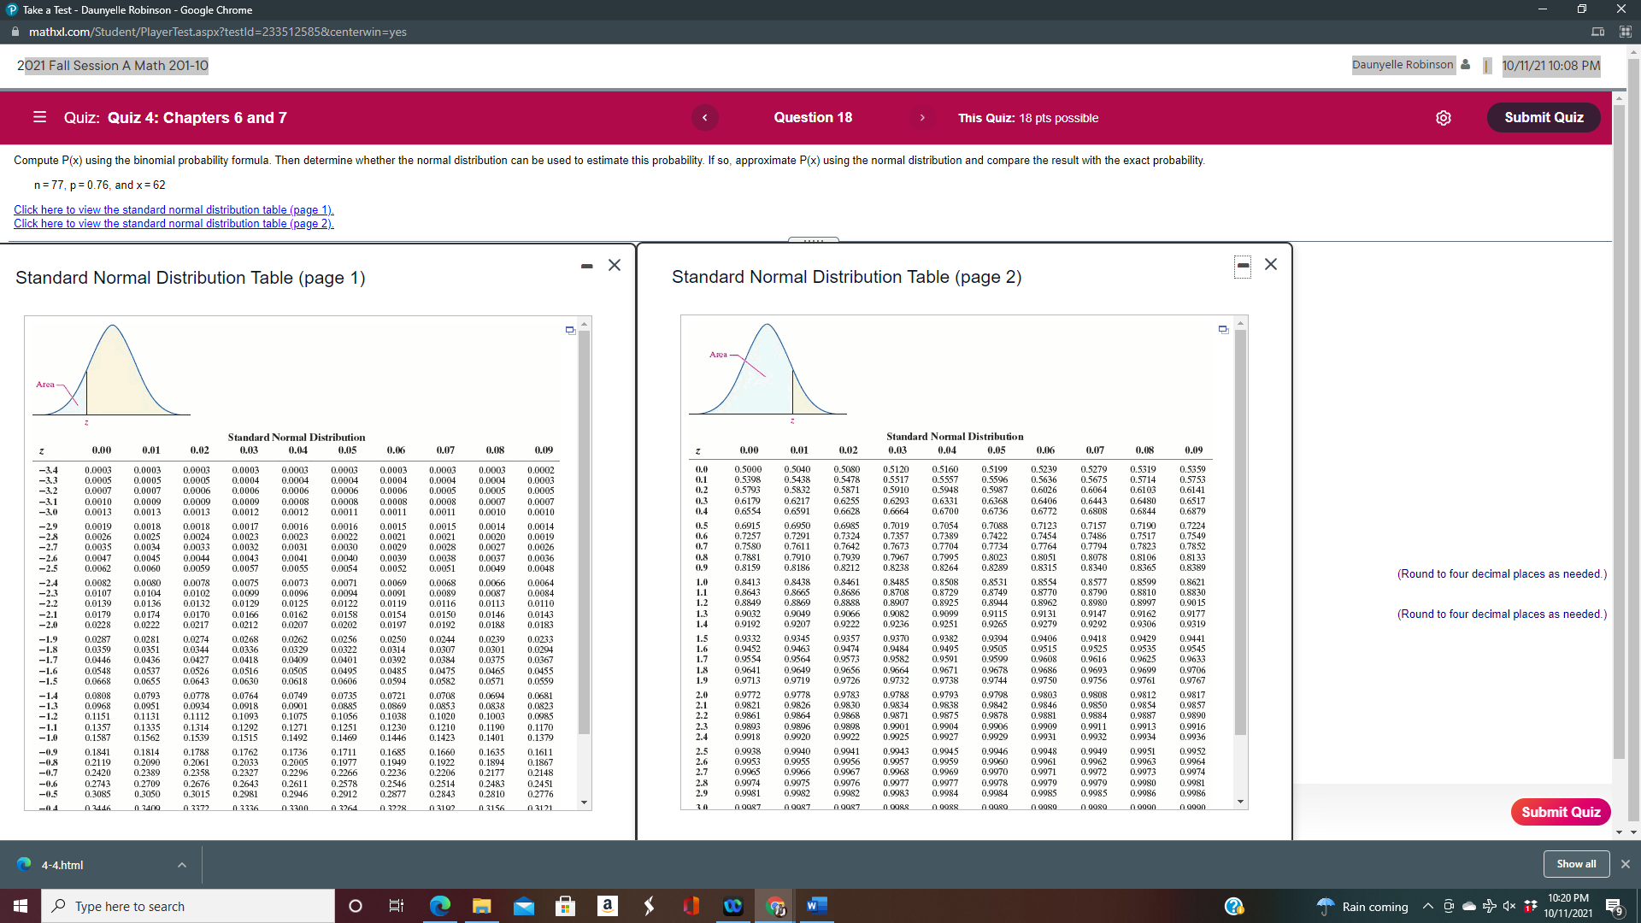This screenshot has width=1641, height=923.
Task: Go to the next question arrow
Action: pyautogui.click(x=922, y=118)
